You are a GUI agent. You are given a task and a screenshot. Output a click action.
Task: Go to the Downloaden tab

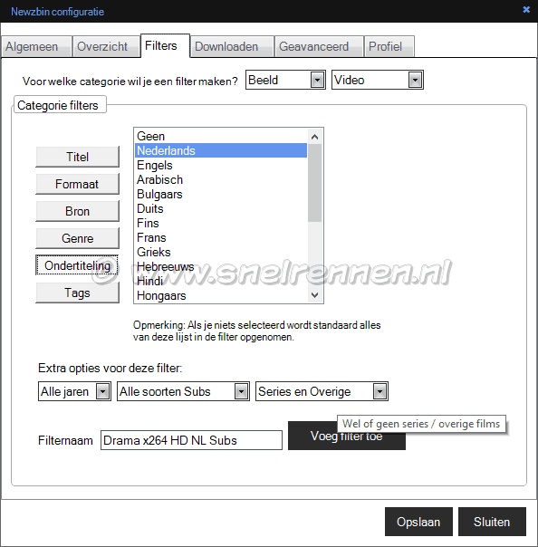point(232,46)
